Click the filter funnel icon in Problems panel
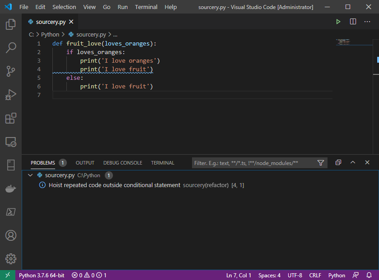 [x=321, y=163]
